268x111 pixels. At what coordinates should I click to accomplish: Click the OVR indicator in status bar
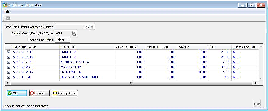tap(257, 104)
